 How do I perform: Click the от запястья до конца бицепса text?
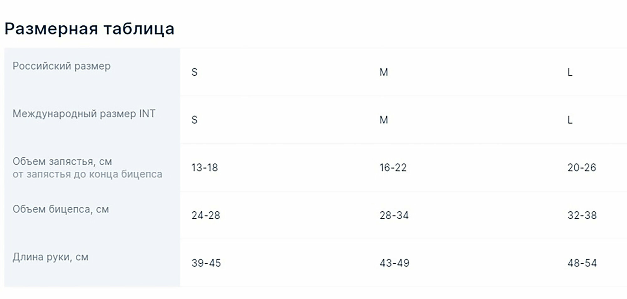pos(87,174)
